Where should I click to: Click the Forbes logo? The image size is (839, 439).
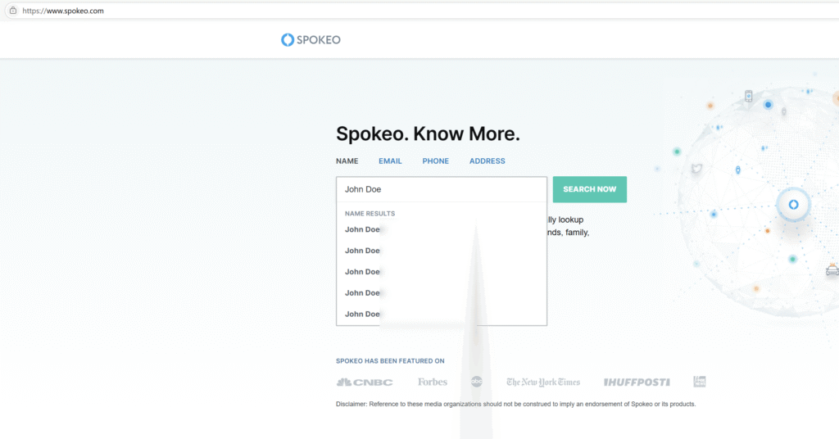(x=433, y=382)
